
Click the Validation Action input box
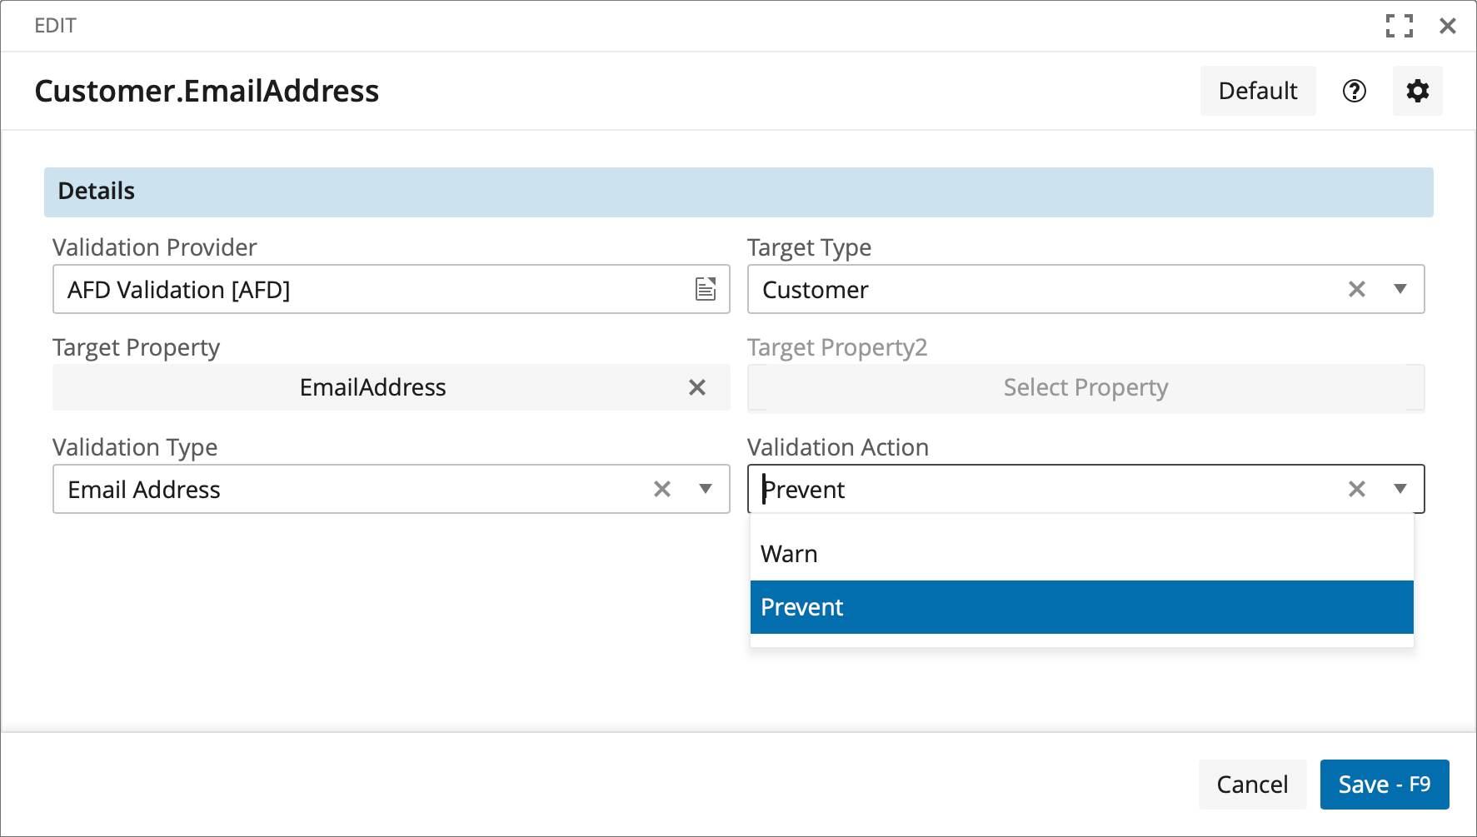point(1041,489)
